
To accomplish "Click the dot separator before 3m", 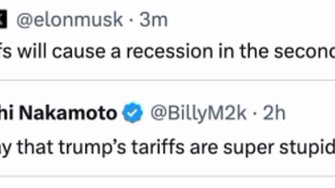I will pos(131,20).
